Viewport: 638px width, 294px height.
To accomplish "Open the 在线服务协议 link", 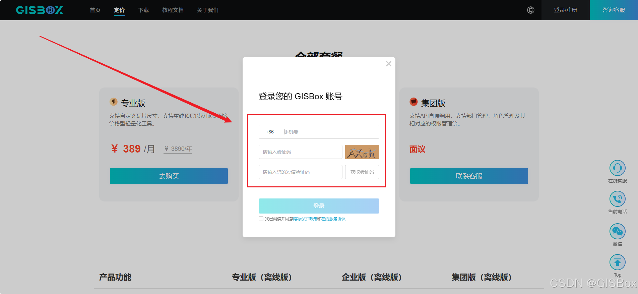I will pos(333,219).
